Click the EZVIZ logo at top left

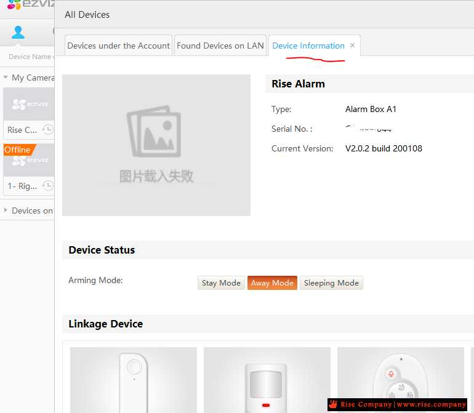(x=30, y=4)
